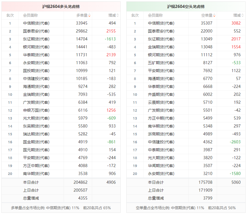The height and width of the screenshot is (214, 247).
Task: Click the 沪银2604空头龙虎榜 table title
Action: (186, 7)
